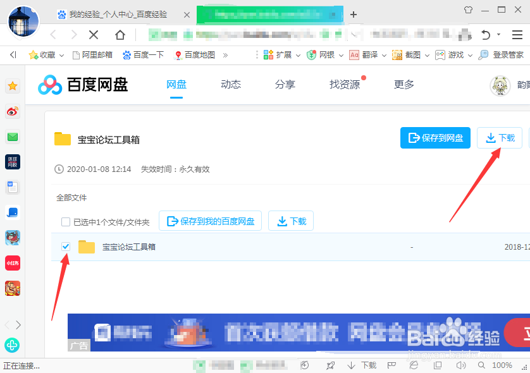
Task: Collapse the sidebar with the arrow icon
Action: pyautogui.click(x=13, y=55)
